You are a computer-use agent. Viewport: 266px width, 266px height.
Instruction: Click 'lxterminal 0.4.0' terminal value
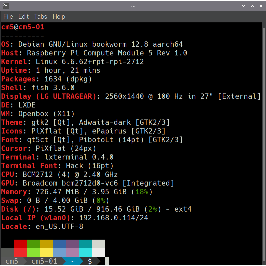click(79, 157)
